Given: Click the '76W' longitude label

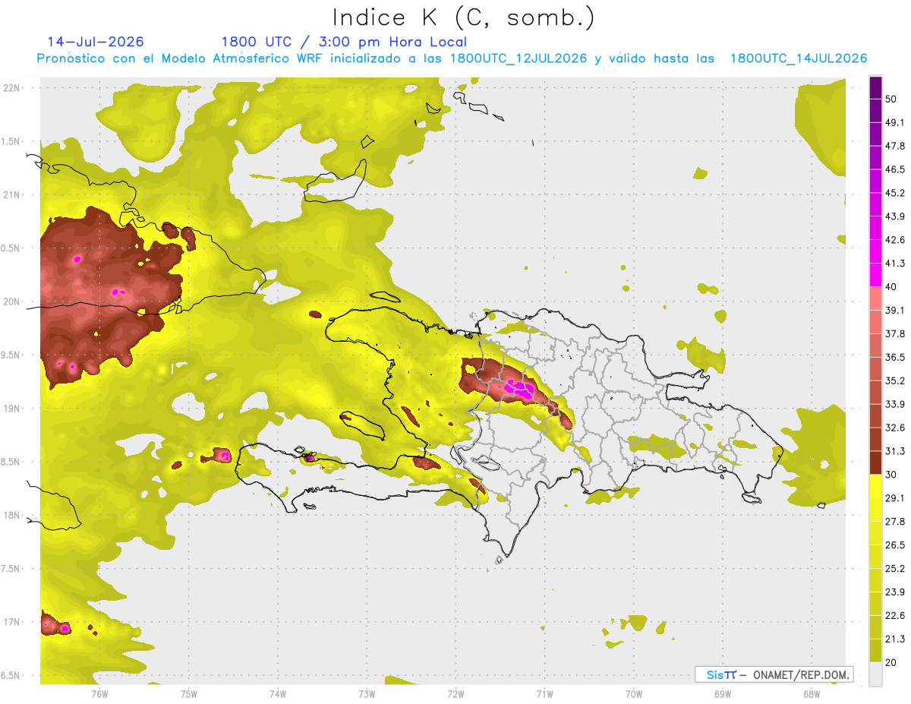Looking at the screenshot, I should (99, 693).
